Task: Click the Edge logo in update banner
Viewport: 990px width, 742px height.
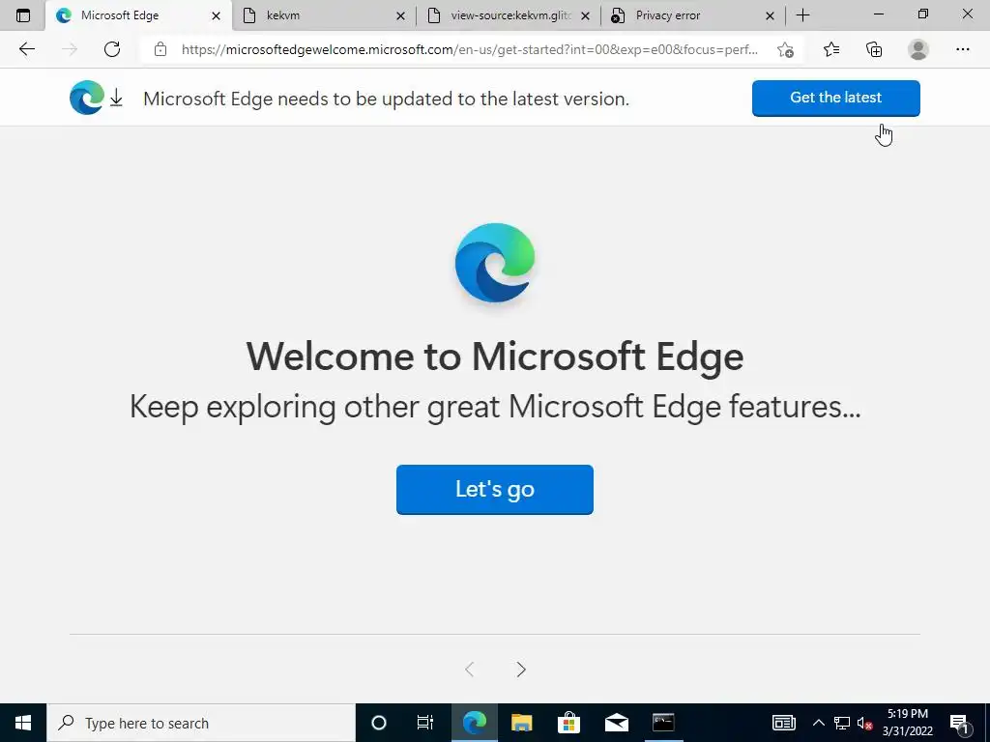Action: 87,98
